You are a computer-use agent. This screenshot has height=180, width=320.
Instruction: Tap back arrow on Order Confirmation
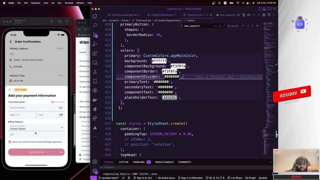[10, 41]
